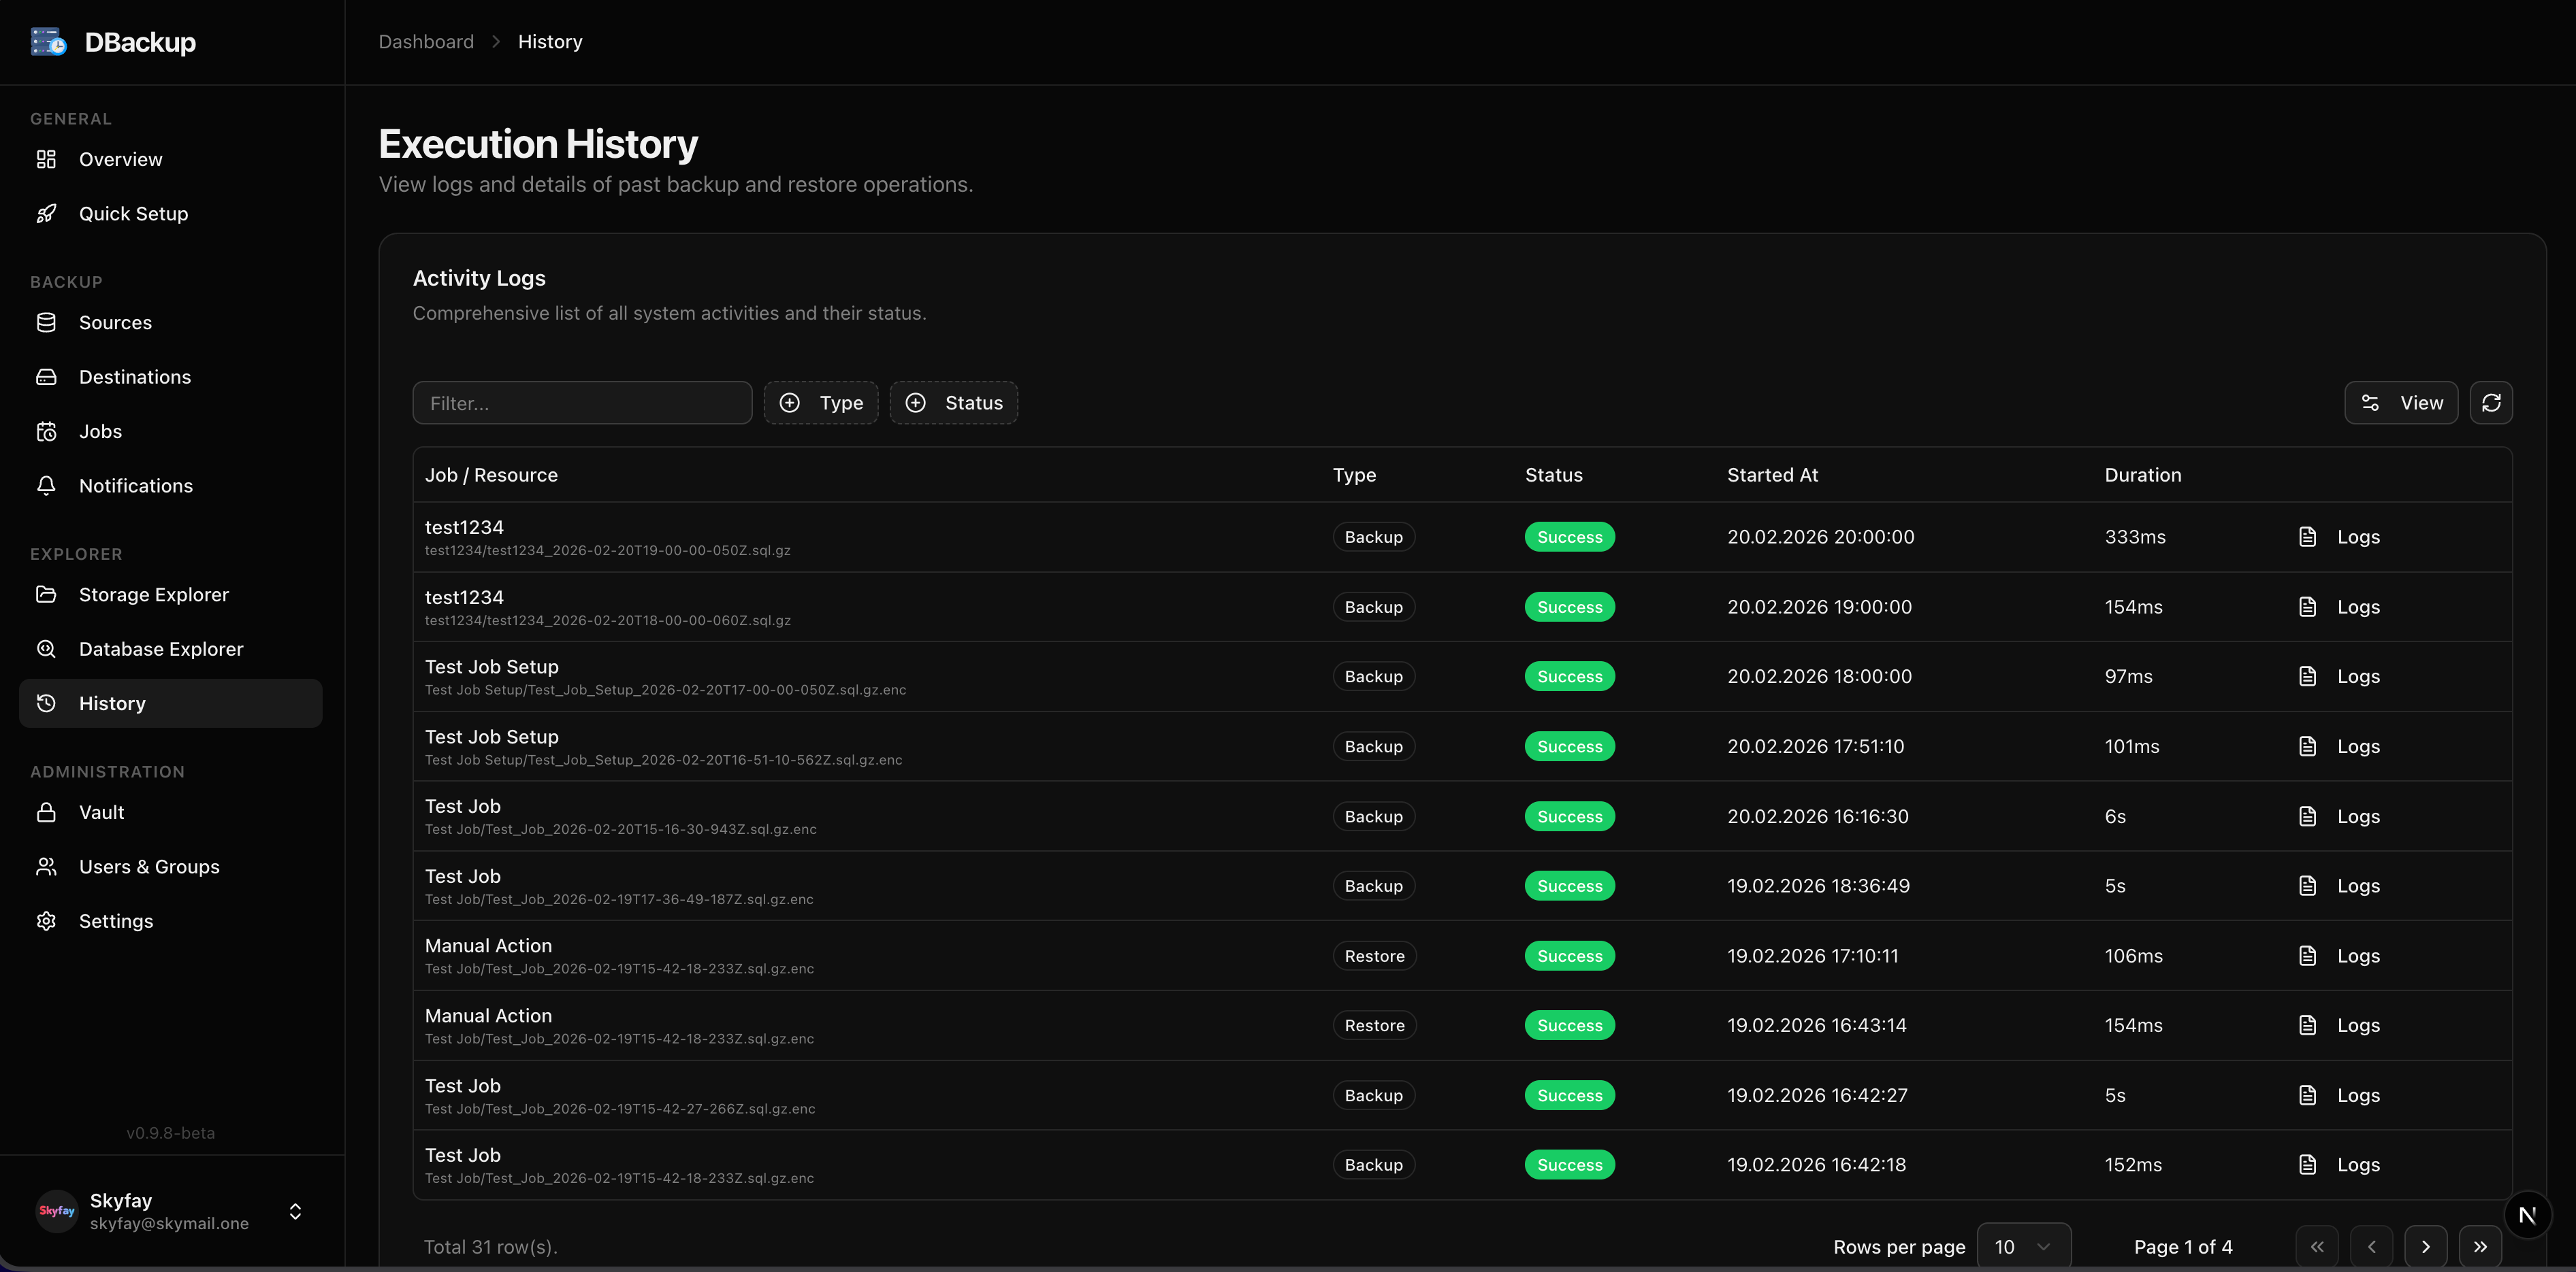Click the Filter input field above the table
Image resolution: width=2576 pixels, height=1272 pixels.
[583, 403]
